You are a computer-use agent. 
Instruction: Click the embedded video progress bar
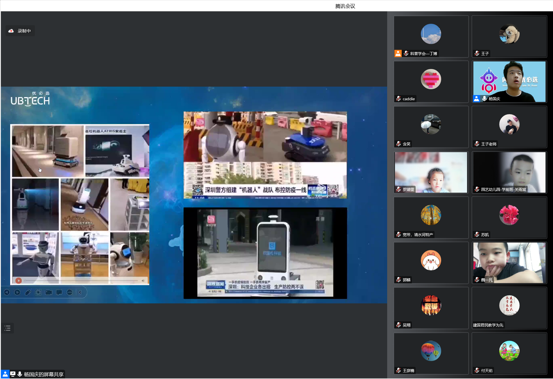point(81,280)
